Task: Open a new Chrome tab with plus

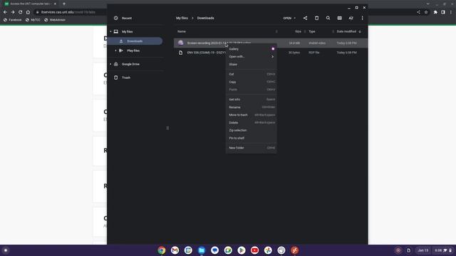Action: 64,4
